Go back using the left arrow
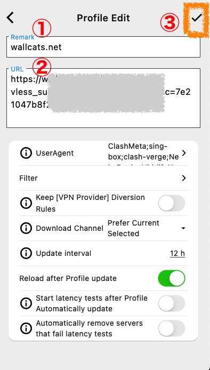The width and height of the screenshot is (210, 370). click(10, 18)
